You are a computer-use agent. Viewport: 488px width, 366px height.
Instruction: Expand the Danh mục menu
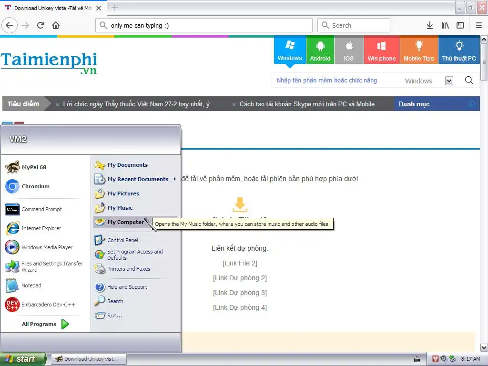coord(437,104)
